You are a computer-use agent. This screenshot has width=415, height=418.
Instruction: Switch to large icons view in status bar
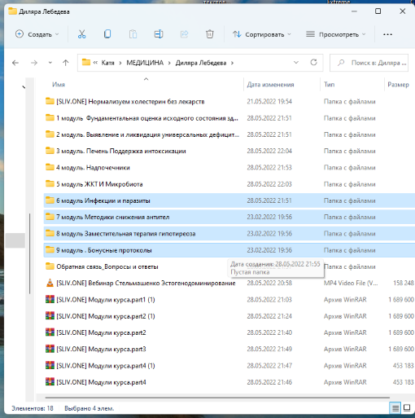pyautogui.click(x=407, y=407)
